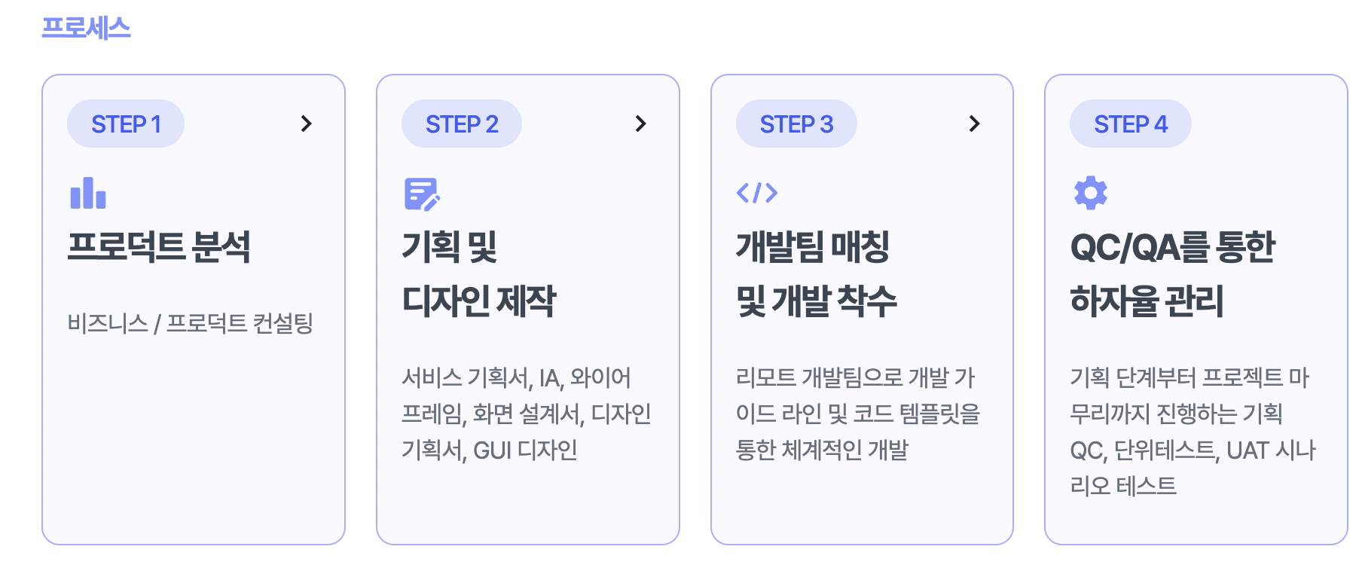Screen dimensions: 1362x574
Task: Click the 기획 및 디자인 제작 title
Action: (478, 273)
